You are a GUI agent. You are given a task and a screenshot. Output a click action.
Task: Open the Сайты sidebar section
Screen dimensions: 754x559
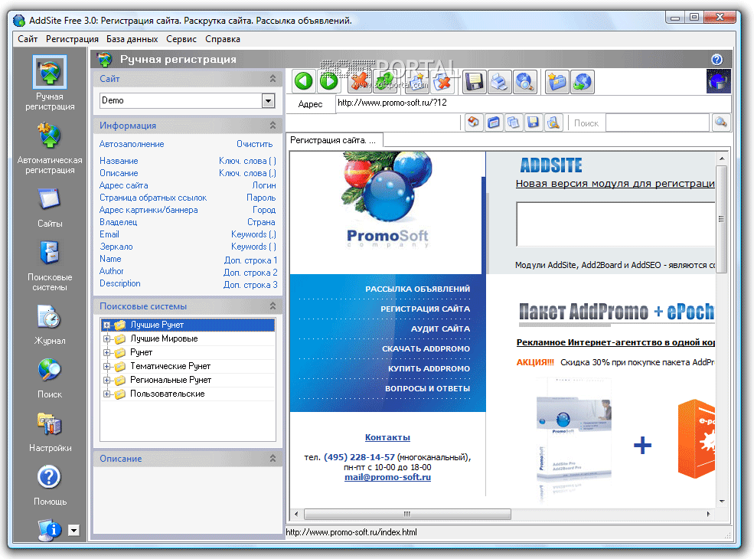[50, 208]
